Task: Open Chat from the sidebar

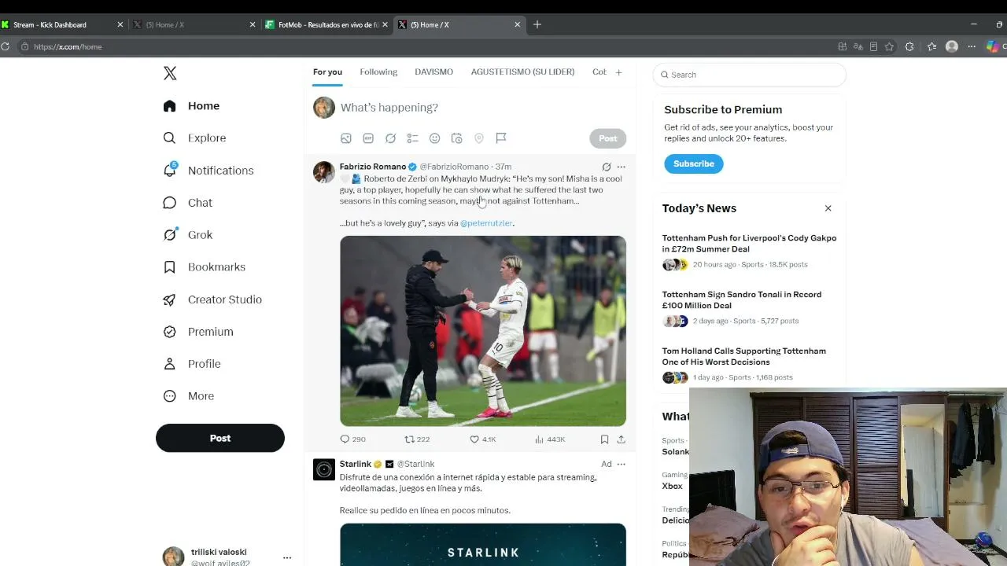Action: [187, 203]
